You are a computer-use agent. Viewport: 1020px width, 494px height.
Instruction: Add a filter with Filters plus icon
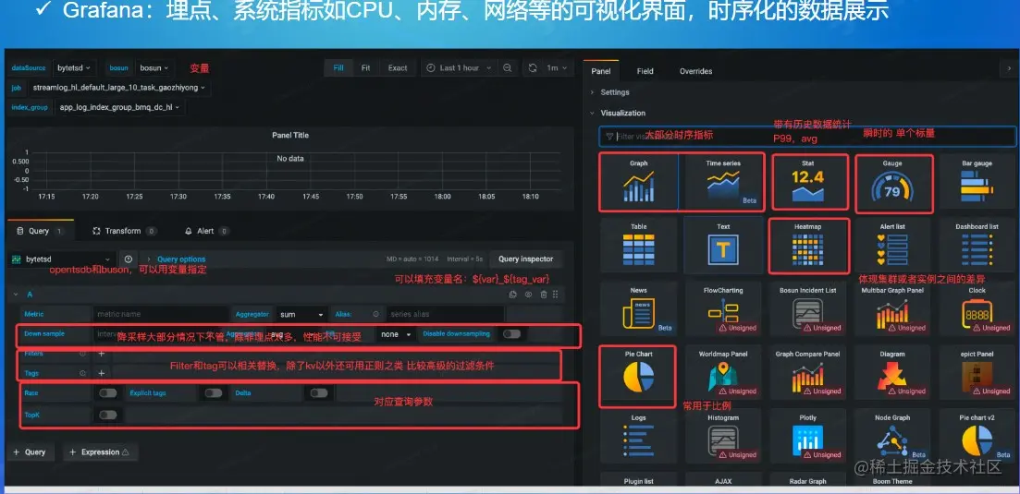tap(102, 354)
